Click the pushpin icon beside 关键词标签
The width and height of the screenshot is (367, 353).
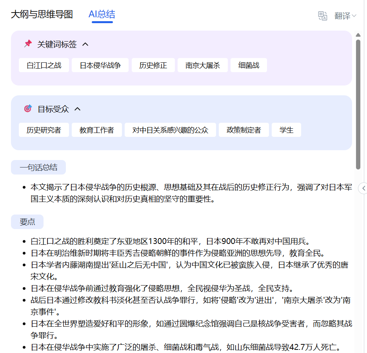27,44
